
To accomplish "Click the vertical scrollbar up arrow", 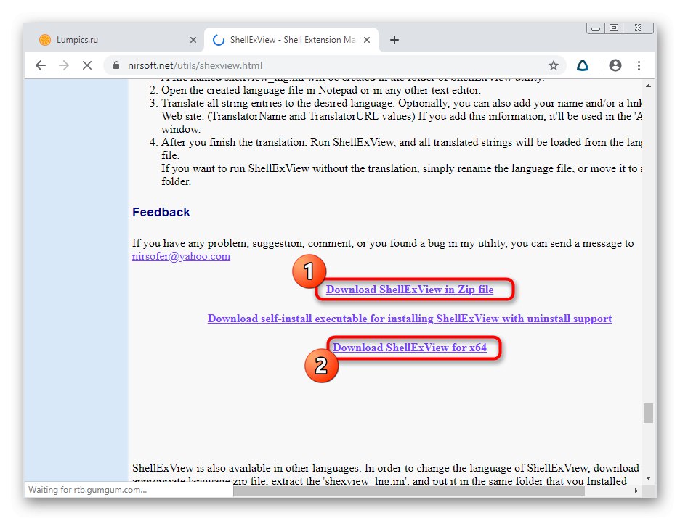I will pyautogui.click(x=648, y=86).
